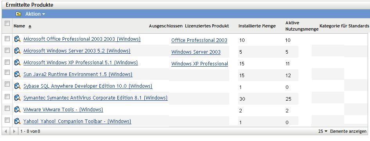
Task: Sort by the Name column header
Action: pyautogui.click(x=19, y=26)
